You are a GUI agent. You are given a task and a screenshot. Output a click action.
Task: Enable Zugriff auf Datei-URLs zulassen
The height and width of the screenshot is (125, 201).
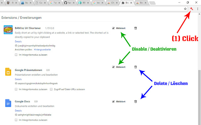(51, 89)
